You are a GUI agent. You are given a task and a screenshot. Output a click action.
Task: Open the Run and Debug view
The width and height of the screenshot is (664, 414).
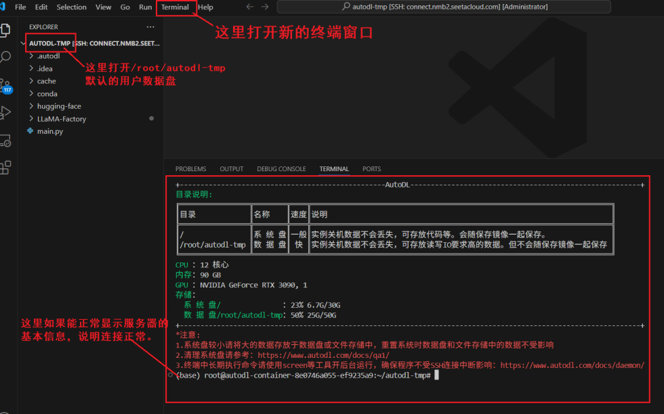tap(6, 112)
